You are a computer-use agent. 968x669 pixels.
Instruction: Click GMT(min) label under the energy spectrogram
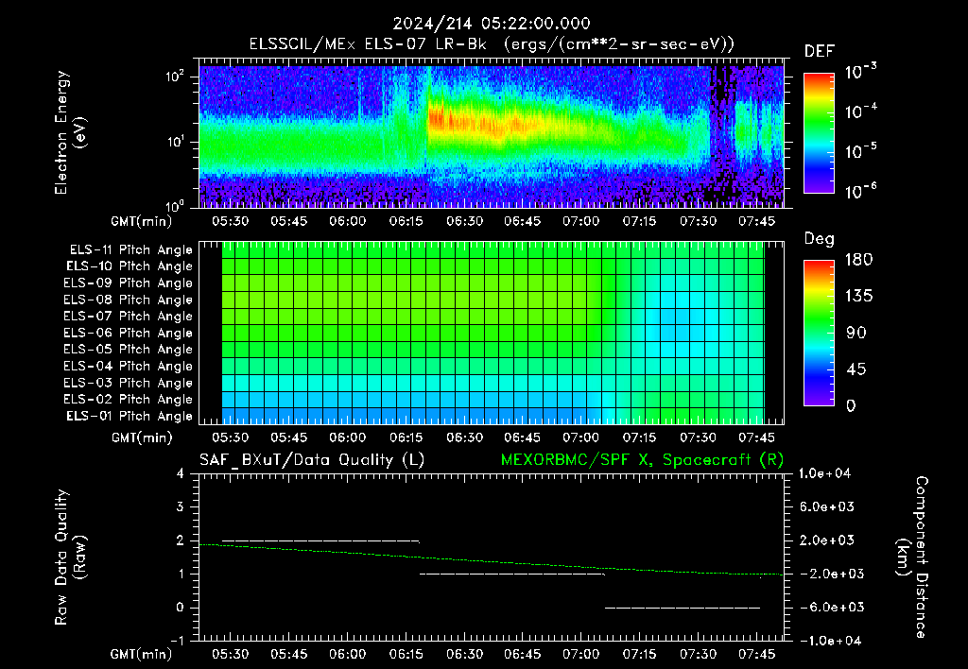pos(142,221)
